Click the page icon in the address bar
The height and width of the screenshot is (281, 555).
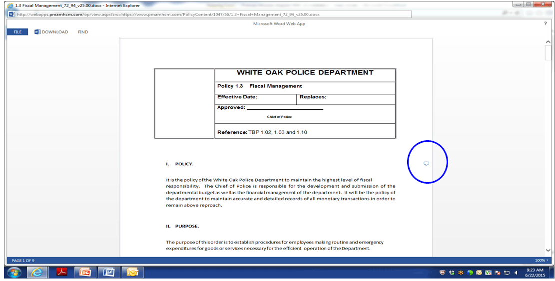pyautogui.click(x=11, y=14)
